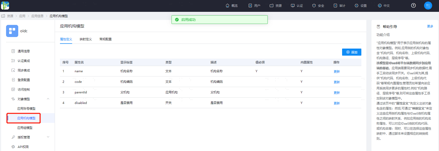Open 更多 link in help panel
The image size is (439, 151).
point(430,26)
